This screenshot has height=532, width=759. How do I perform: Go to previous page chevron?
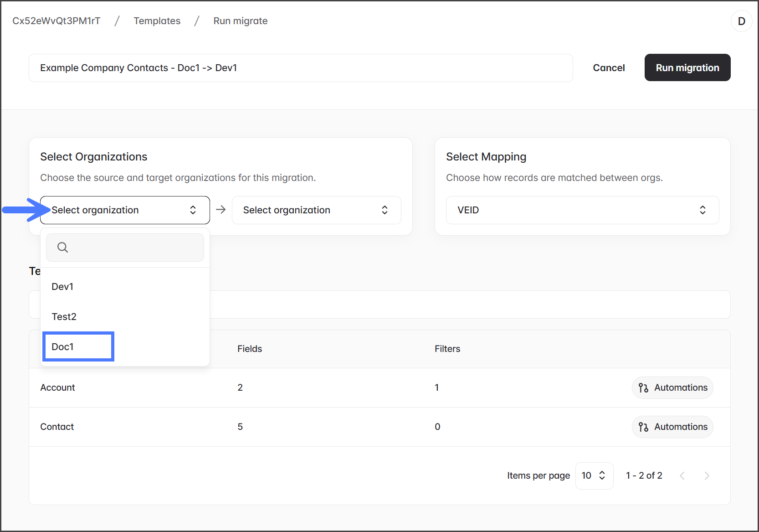click(682, 476)
